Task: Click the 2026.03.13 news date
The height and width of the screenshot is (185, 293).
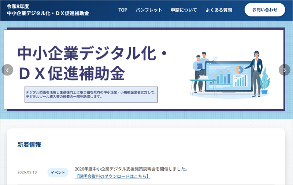Action: point(27,173)
